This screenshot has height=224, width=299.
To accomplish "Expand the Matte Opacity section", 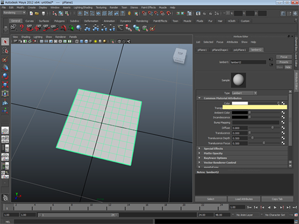I will [x=199, y=153].
